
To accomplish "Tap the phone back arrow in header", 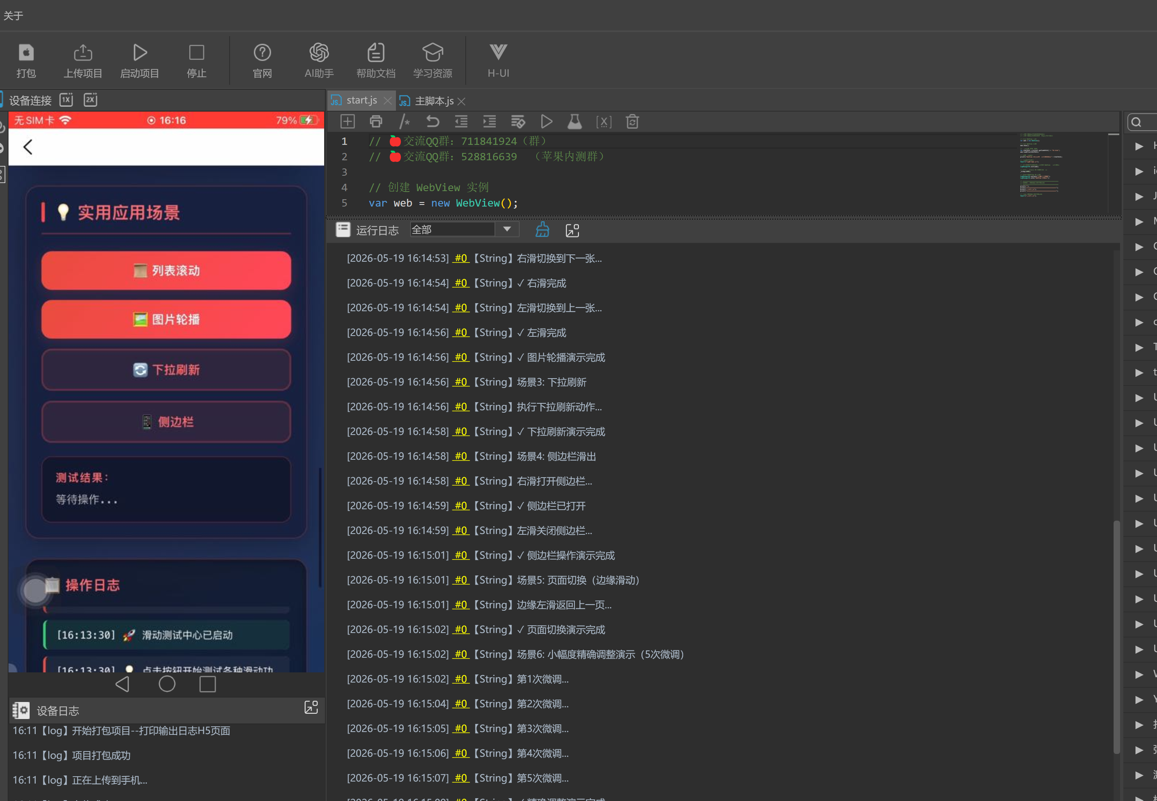I will 28,147.
